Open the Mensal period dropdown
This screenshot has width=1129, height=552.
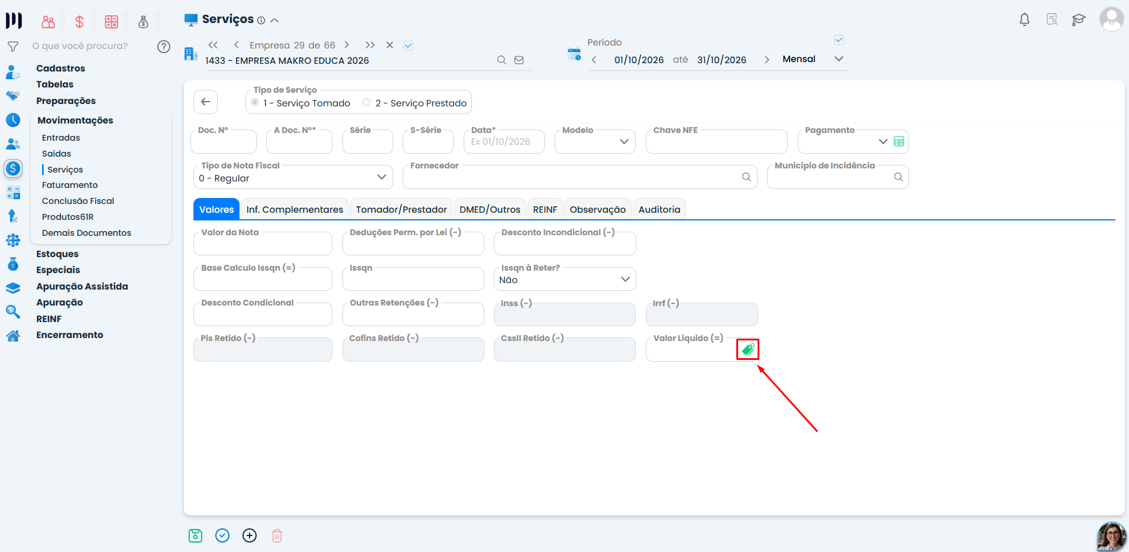(813, 59)
